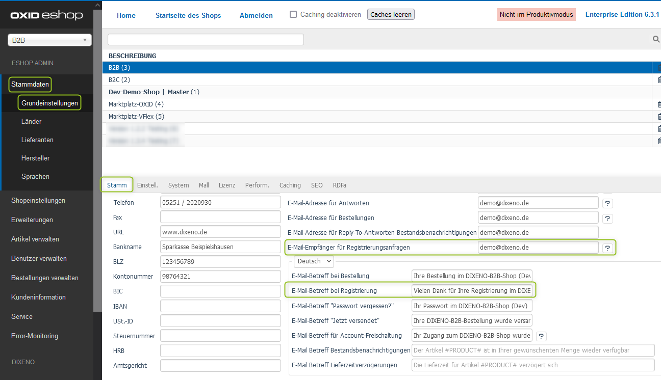The image size is (661, 380).
Task: Switch to the Caching tab
Action: click(x=290, y=185)
